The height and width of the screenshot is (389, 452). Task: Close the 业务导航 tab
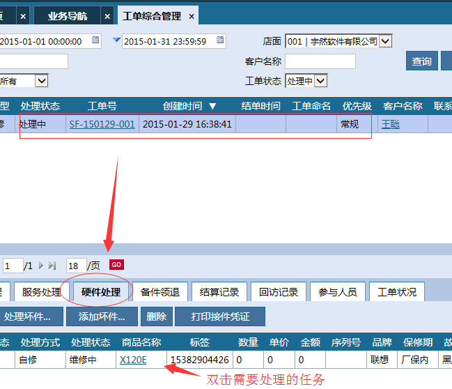pos(107,17)
